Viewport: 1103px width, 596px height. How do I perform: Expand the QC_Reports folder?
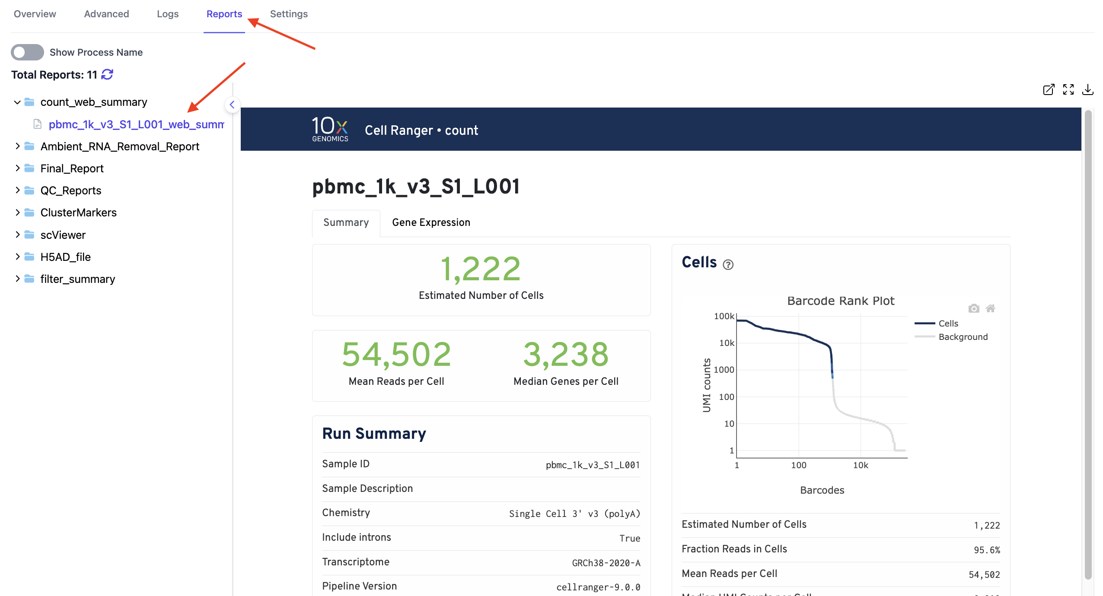[x=17, y=190]
